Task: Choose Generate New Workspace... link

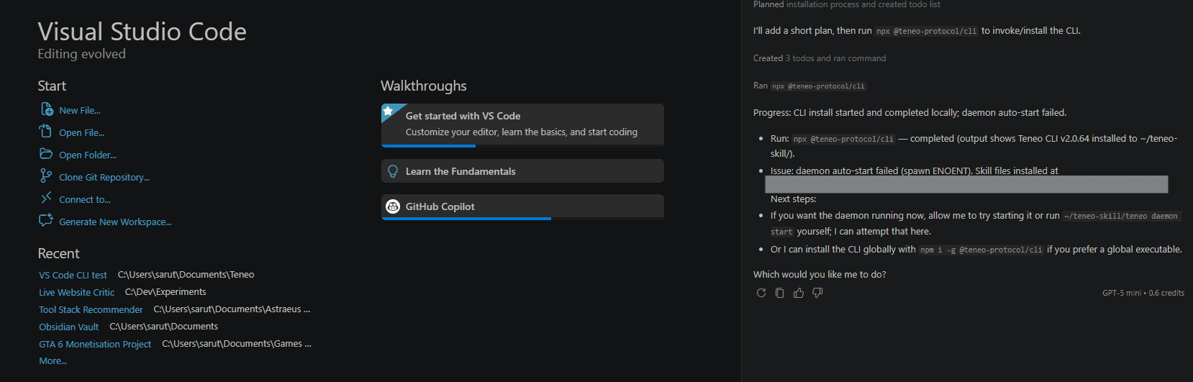Action: 115,222
